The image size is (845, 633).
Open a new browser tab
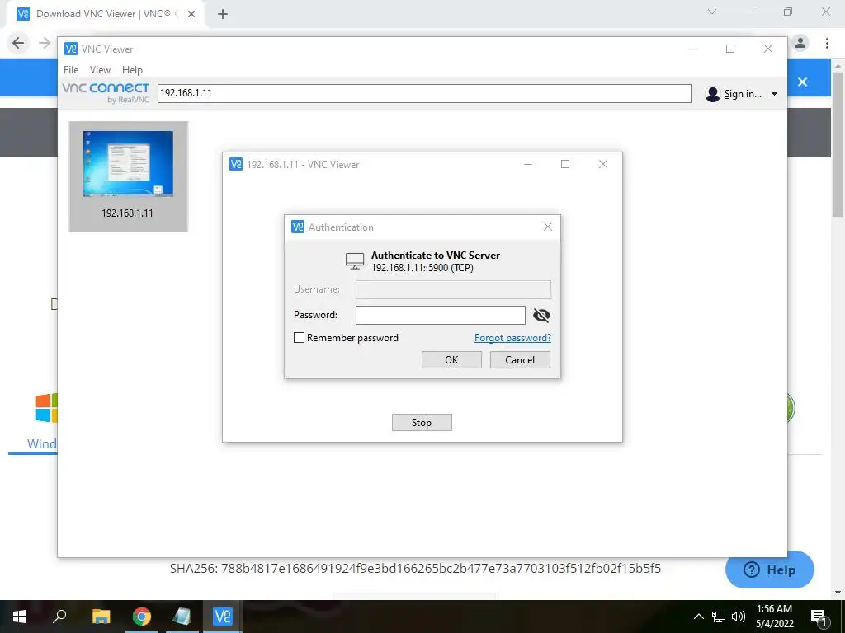[223, 14]
